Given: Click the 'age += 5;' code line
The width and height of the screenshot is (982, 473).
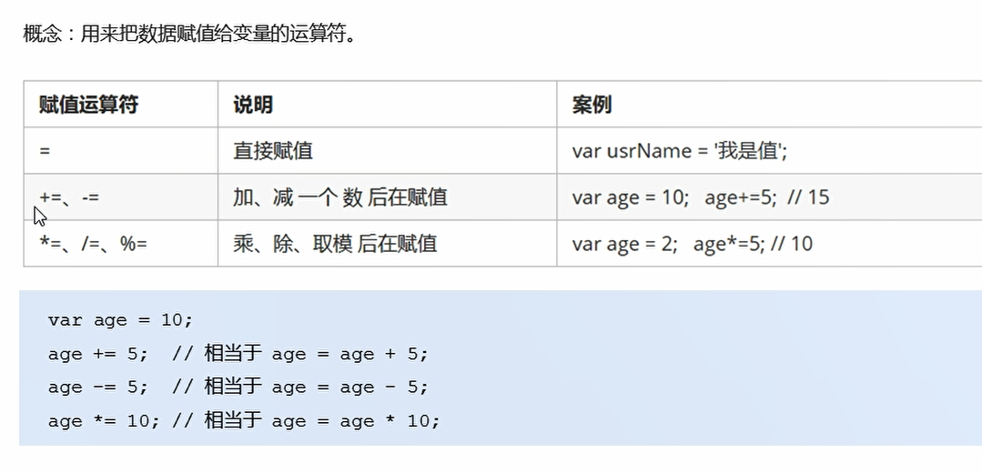Looking at the screenshot, I should 97,354.
